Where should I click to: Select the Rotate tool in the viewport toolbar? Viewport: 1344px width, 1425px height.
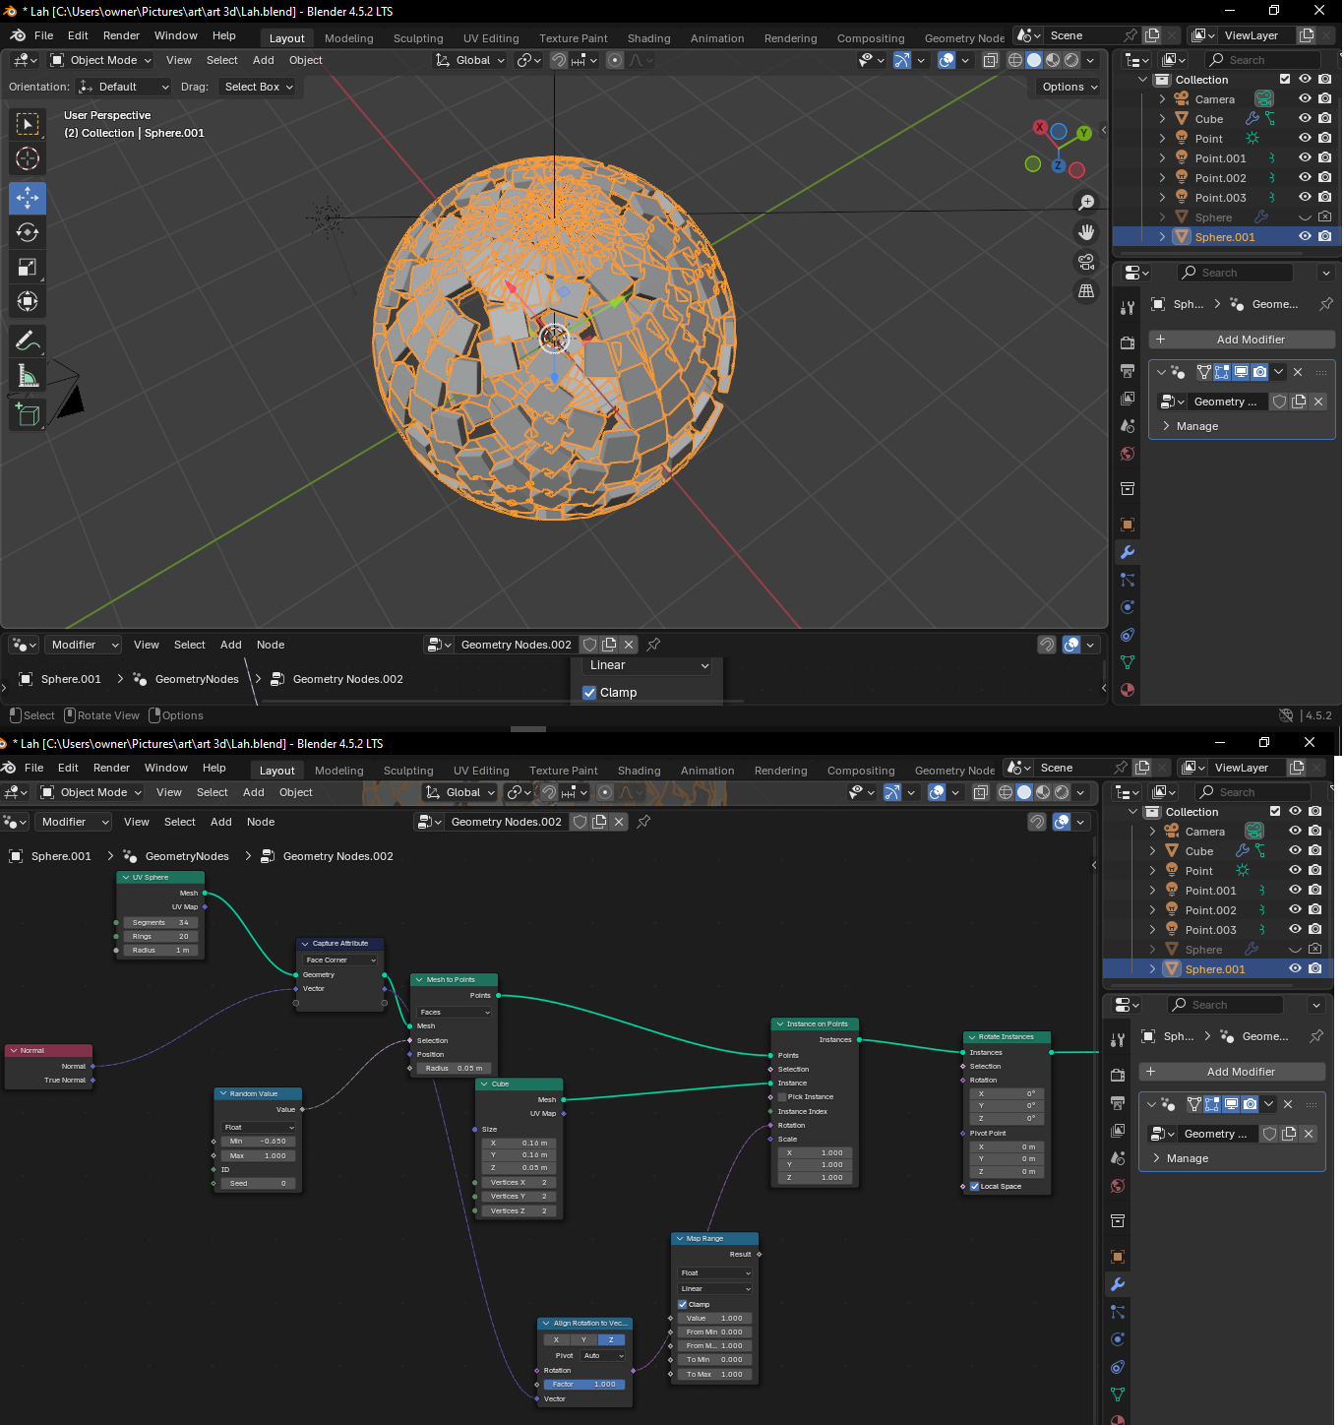pyautogui.click(x=28, y=232)
